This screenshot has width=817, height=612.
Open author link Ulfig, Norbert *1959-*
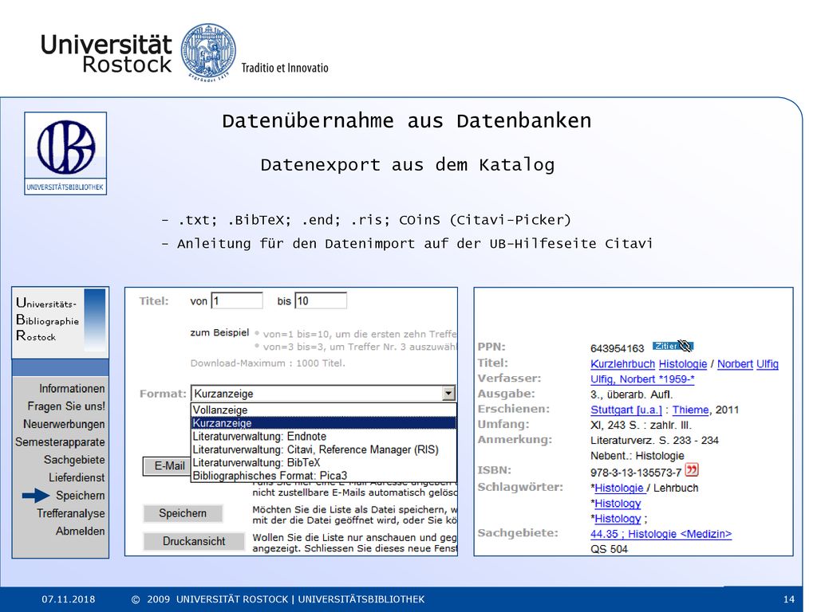tap(642, 379)
